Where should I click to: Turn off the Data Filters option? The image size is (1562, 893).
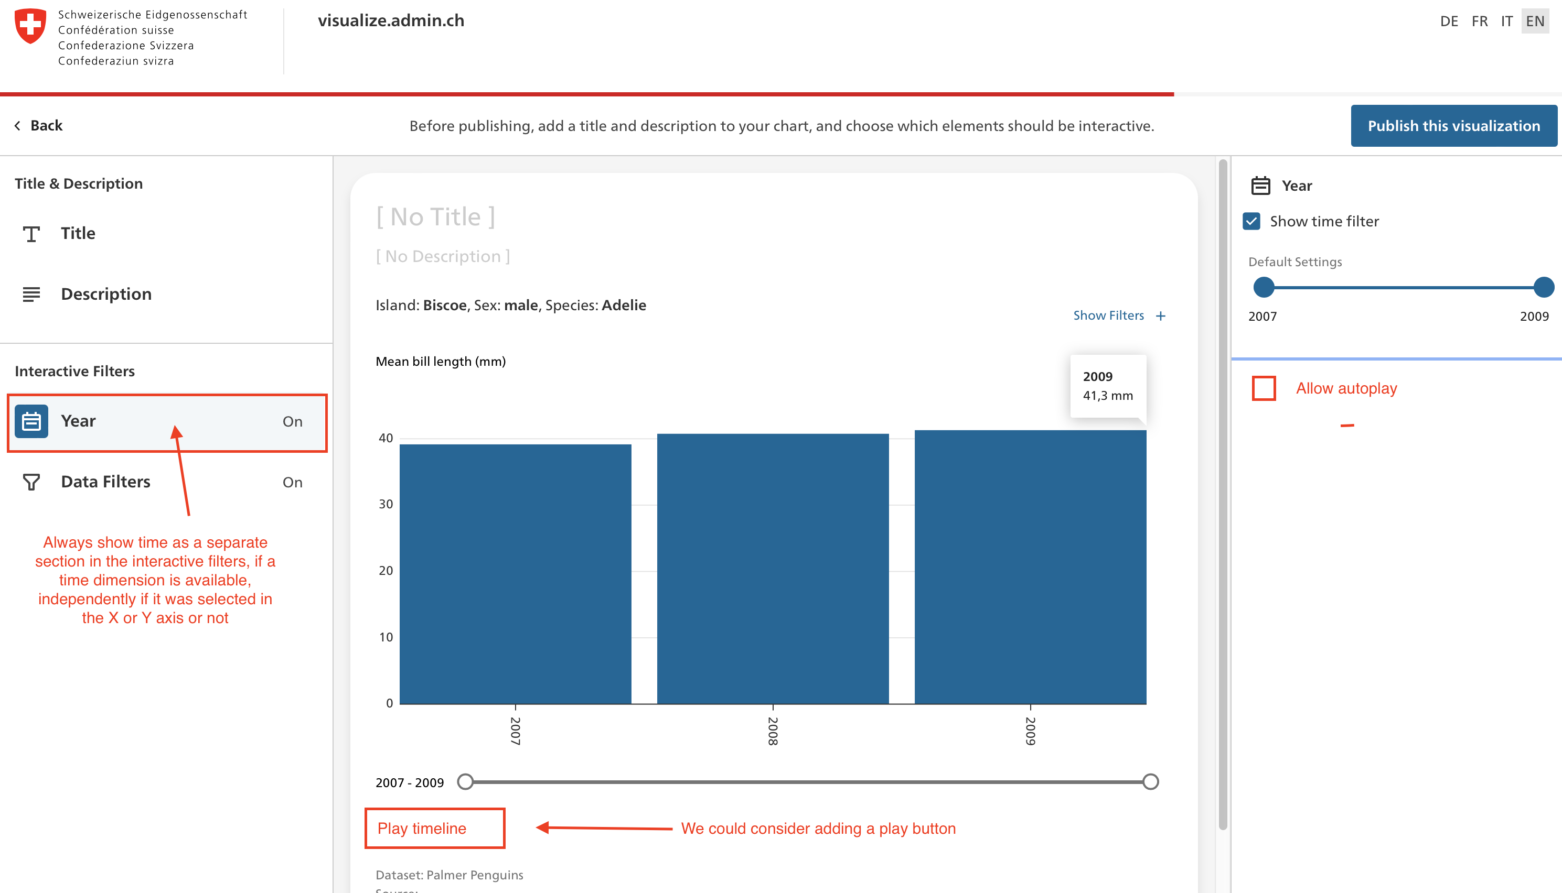coord(292,482)
